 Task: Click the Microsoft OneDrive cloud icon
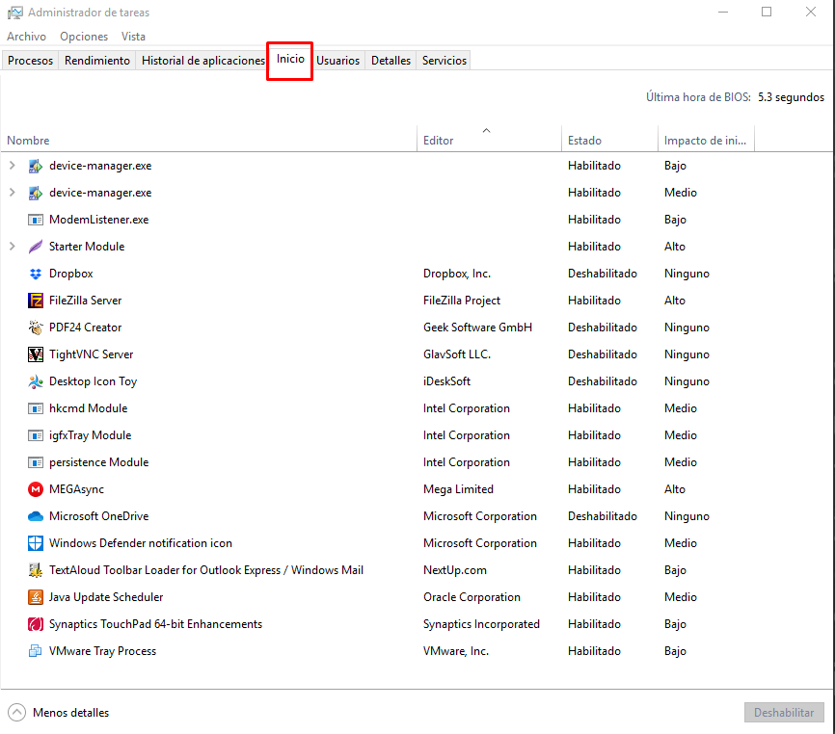click(35, 516)
